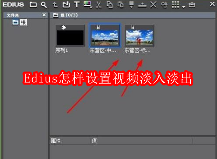The width and height of the screenshot is (217, 159).
Task: Close the folder panel
Action: coord(44,15)
